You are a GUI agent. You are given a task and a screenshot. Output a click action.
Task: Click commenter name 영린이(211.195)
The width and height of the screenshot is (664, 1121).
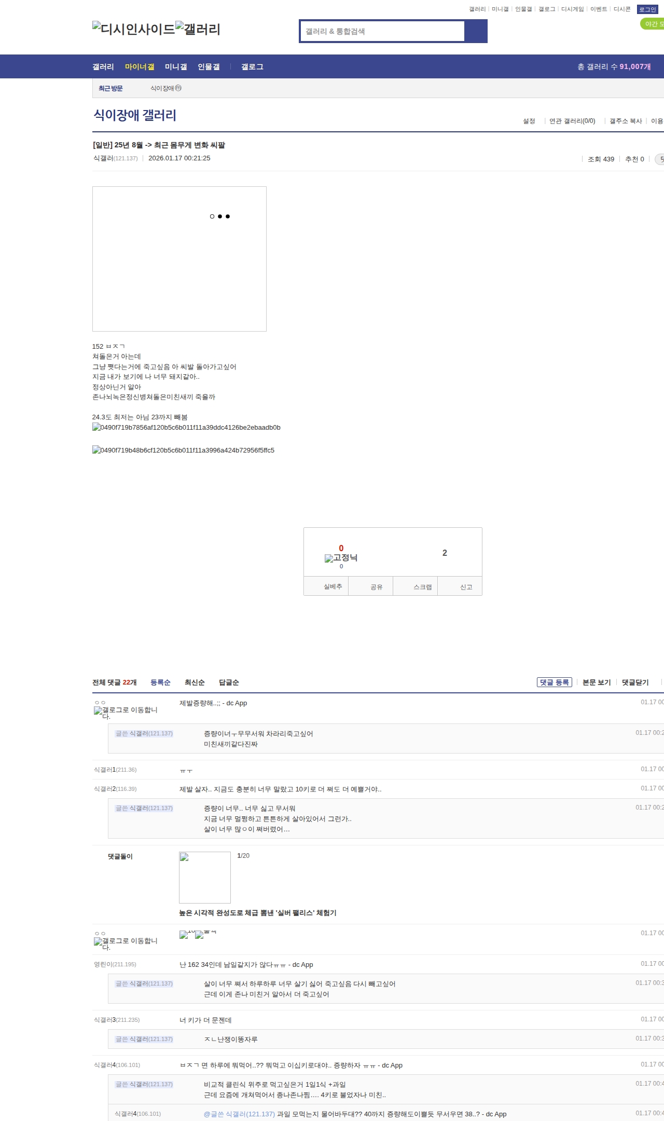click(x=115, y=964)
